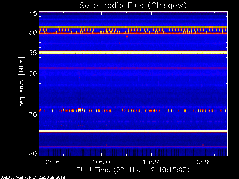239x179 pixels.
Task: Click the isolated red dot below 50 MHz band
Action: (x=127, y=37)
